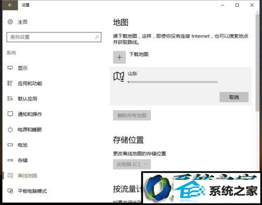262x205 pixels.
Task: Select the 默认应用 icon
Action: tap(10, 99)
